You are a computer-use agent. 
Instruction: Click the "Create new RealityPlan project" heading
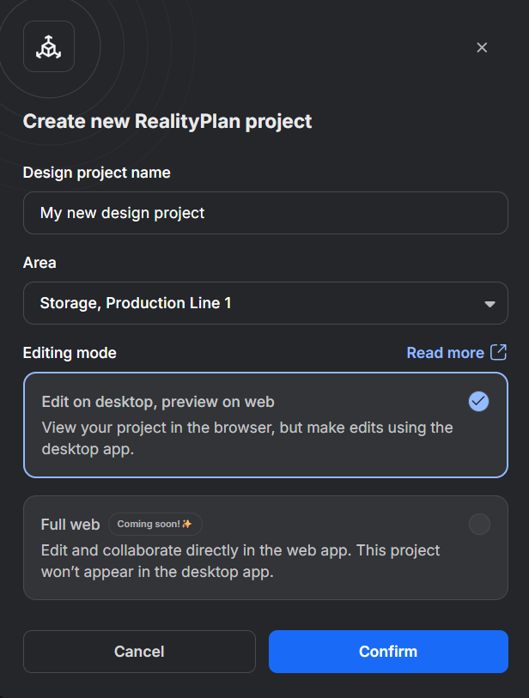point(167,121)
